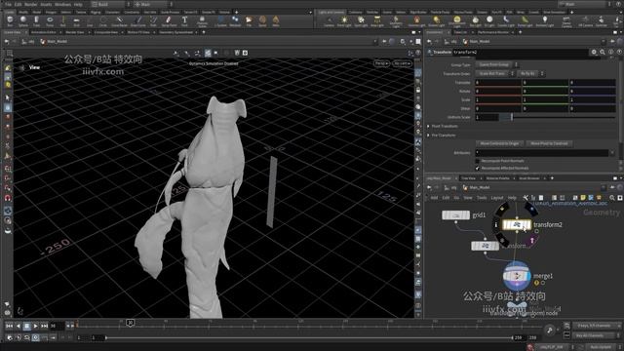Select the Draw Curve shelf tool
Screen dimensions: 624x351
point(138,21)
